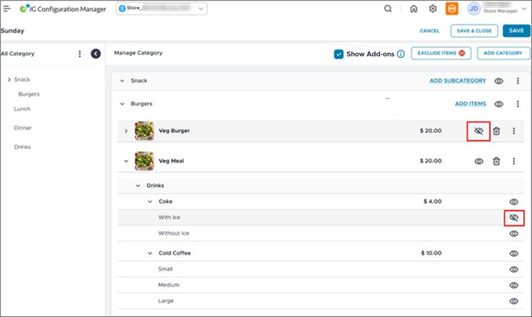Viewport: 532px width, 317px height.
Task: Click the home icon in the header
Action: click(414, 9)
